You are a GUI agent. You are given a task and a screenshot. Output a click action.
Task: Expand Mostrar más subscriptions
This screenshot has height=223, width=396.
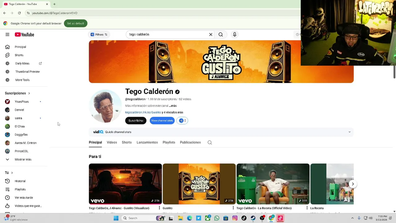24,160
